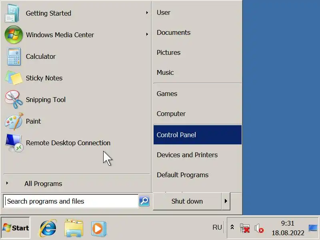The image size is (320, 240).
Task: Open Default Programs
Action: coord(197,175)
